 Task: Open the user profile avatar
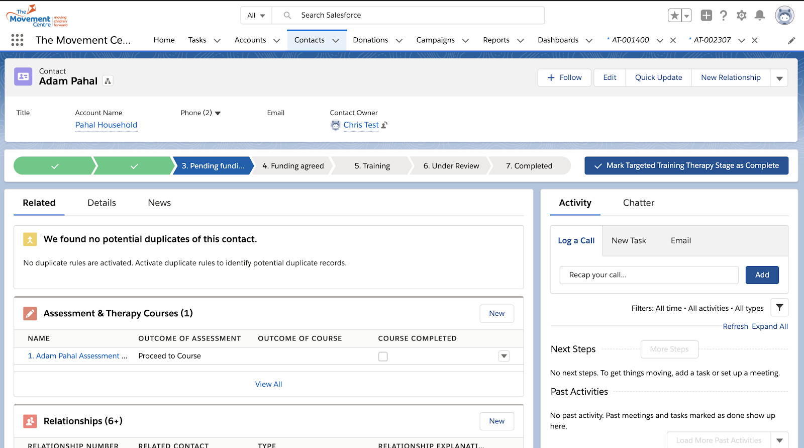784,15
